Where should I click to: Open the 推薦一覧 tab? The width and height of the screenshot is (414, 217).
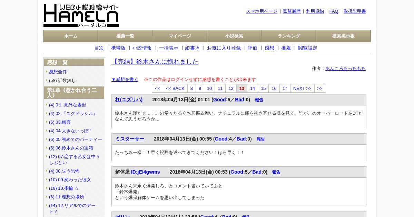click(125, 36)
